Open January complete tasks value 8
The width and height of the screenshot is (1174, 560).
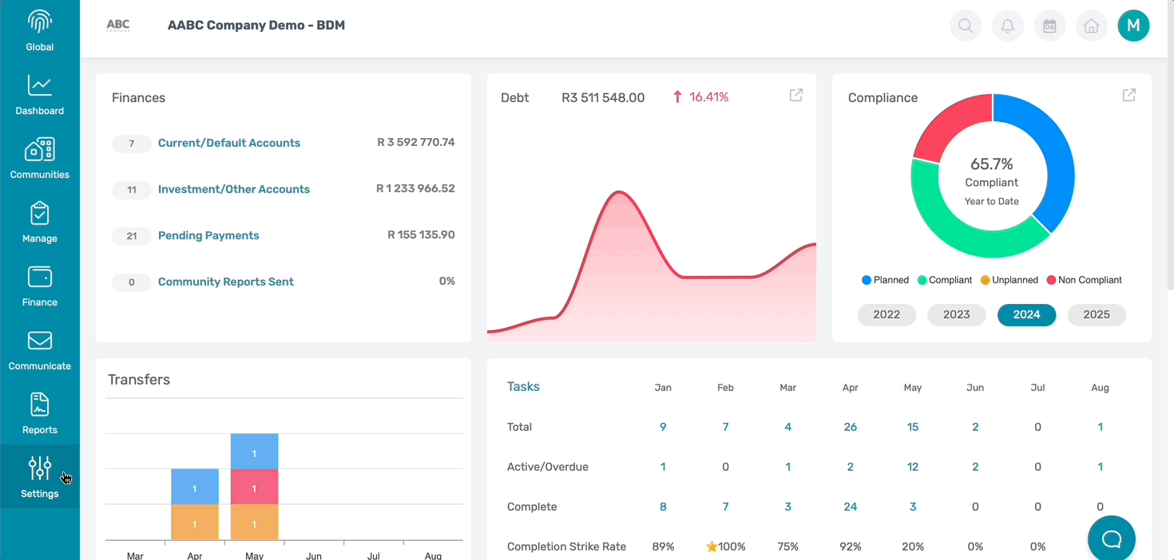point(663,507)
